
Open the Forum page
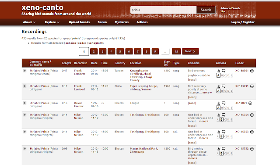coord(102,22)
